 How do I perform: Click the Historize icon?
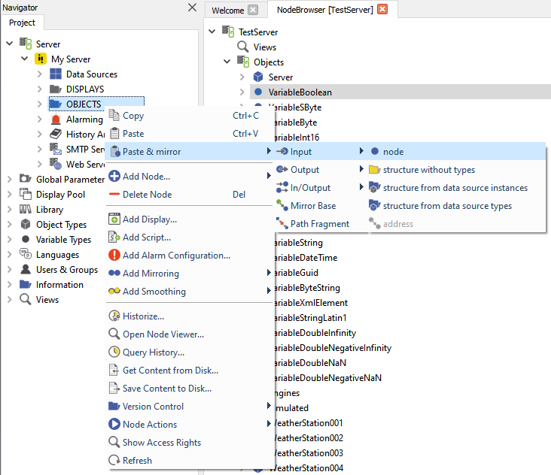click(x=114, y=316)
